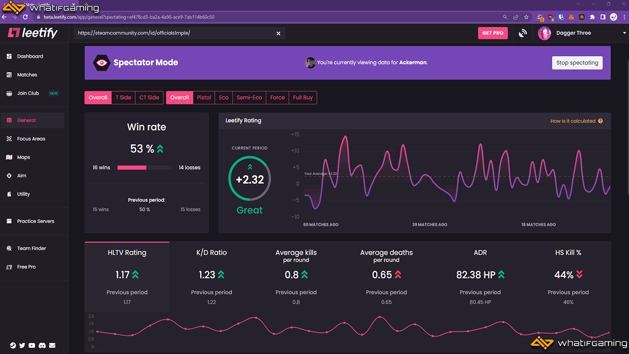Go to Matches in the sidebar
629x354 pixels.
(x=32, y=75)
